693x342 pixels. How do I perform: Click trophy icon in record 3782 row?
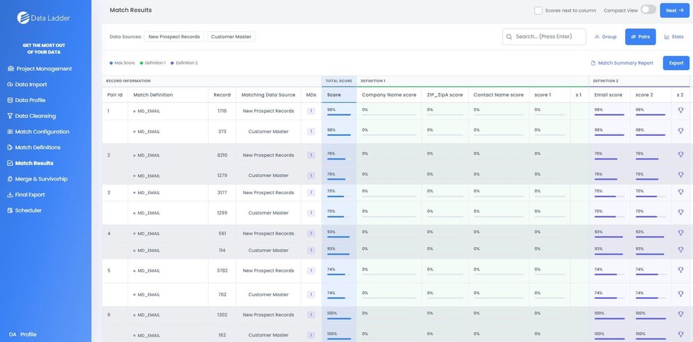click(681, 270)
